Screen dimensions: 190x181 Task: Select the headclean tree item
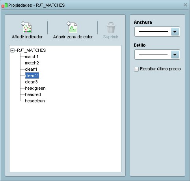coord(35,101)
